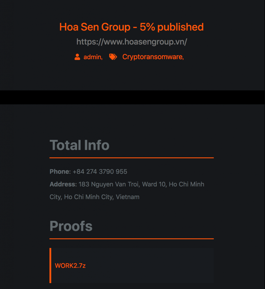Click the bold Address label
The height and width of the screenshot is (289, 265).
coord(63,184)
